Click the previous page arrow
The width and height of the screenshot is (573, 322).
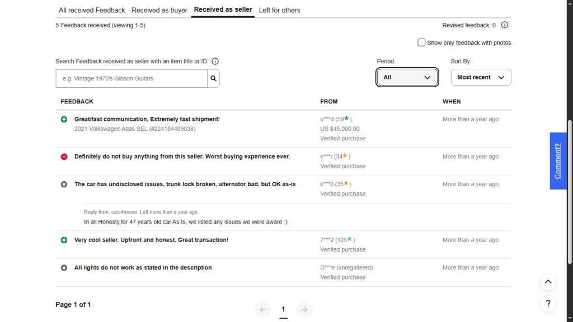point(262,309)
